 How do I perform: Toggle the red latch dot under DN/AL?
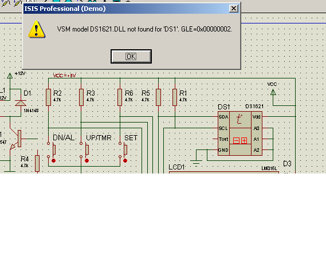point(54,160)
